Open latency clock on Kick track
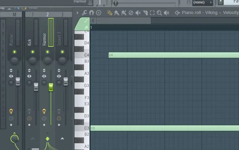The image size is (239, 150). [x=29, y=118]
